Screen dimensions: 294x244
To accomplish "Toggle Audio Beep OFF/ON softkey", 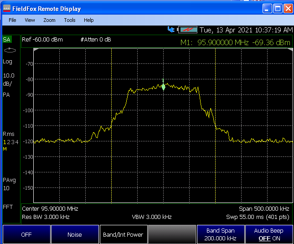I will (x=269, y=234).
